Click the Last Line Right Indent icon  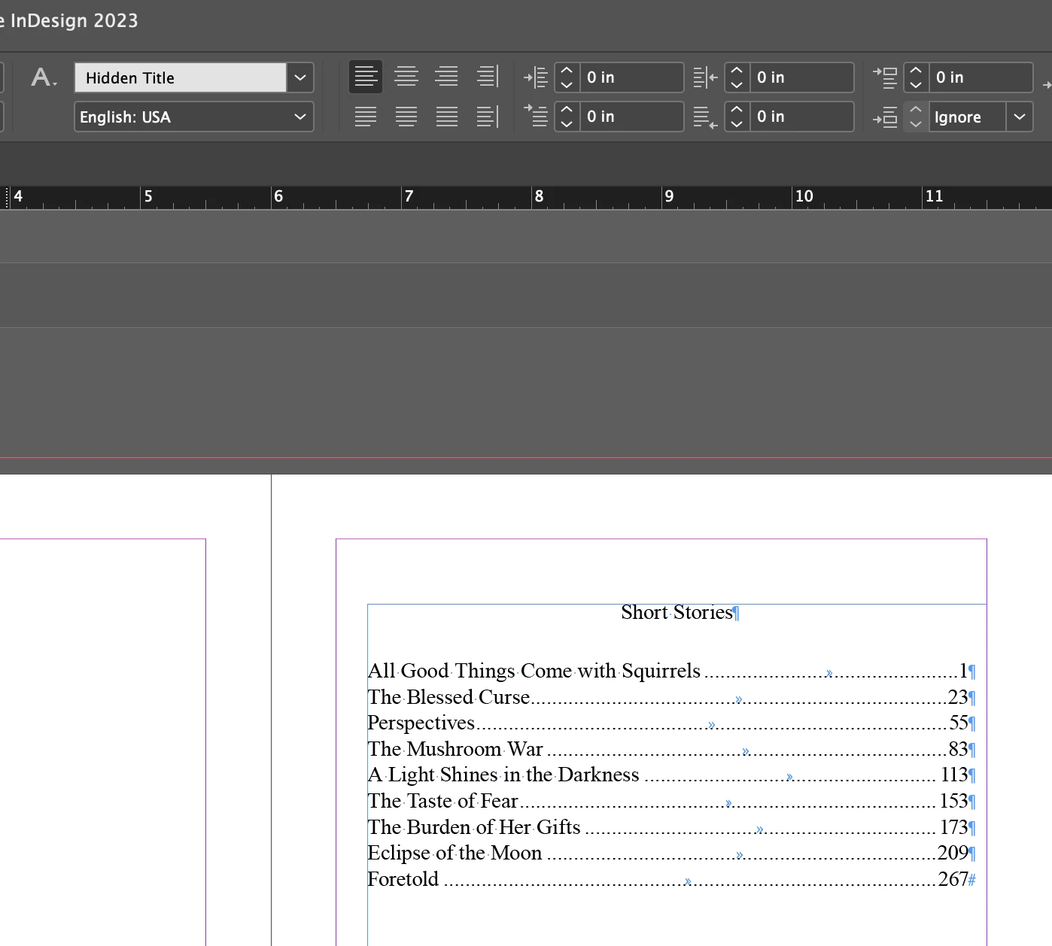point(705,117)
